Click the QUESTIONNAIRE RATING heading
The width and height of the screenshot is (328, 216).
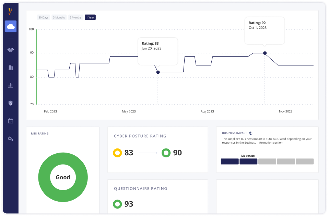[141, 189]
